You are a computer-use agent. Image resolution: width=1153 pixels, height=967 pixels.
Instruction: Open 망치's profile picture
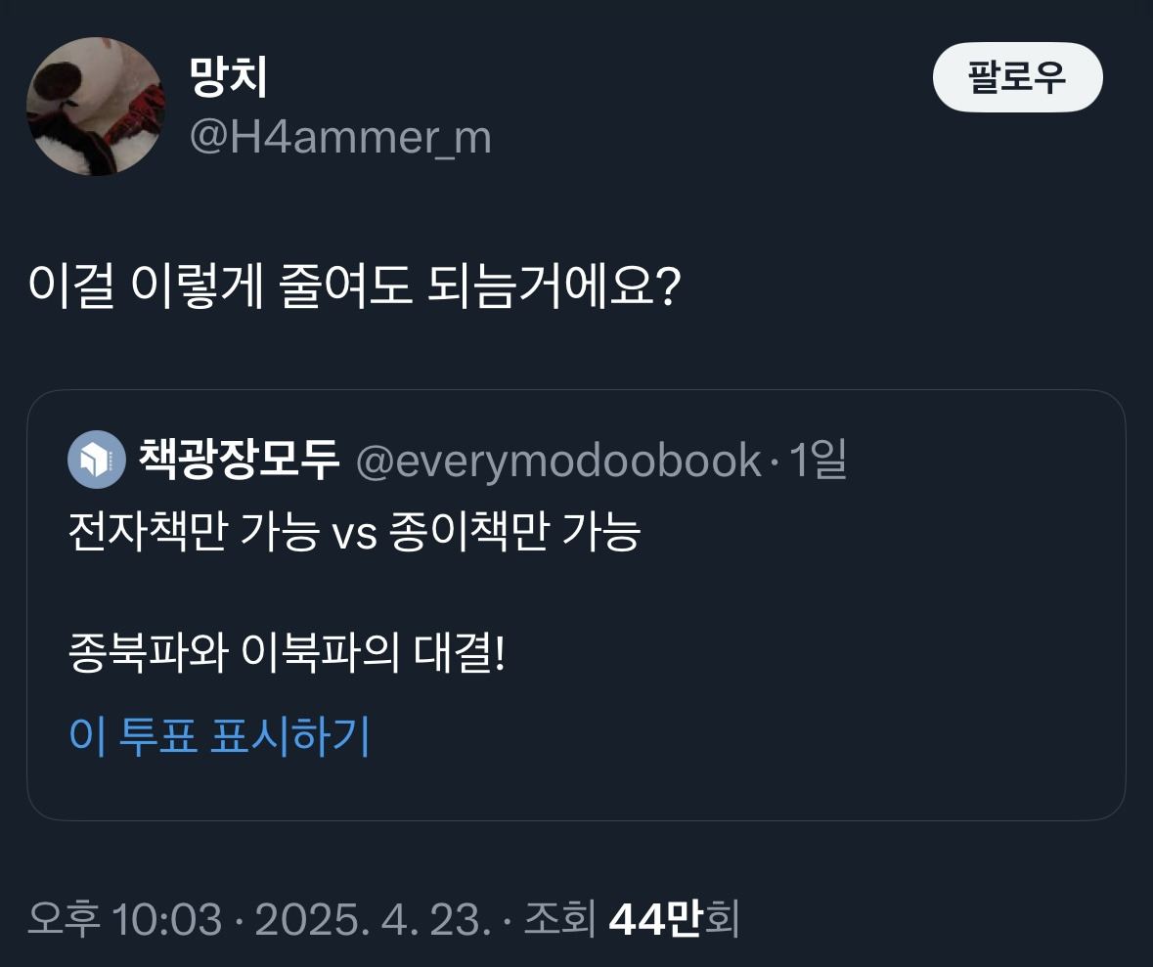[x=95, y=107]
